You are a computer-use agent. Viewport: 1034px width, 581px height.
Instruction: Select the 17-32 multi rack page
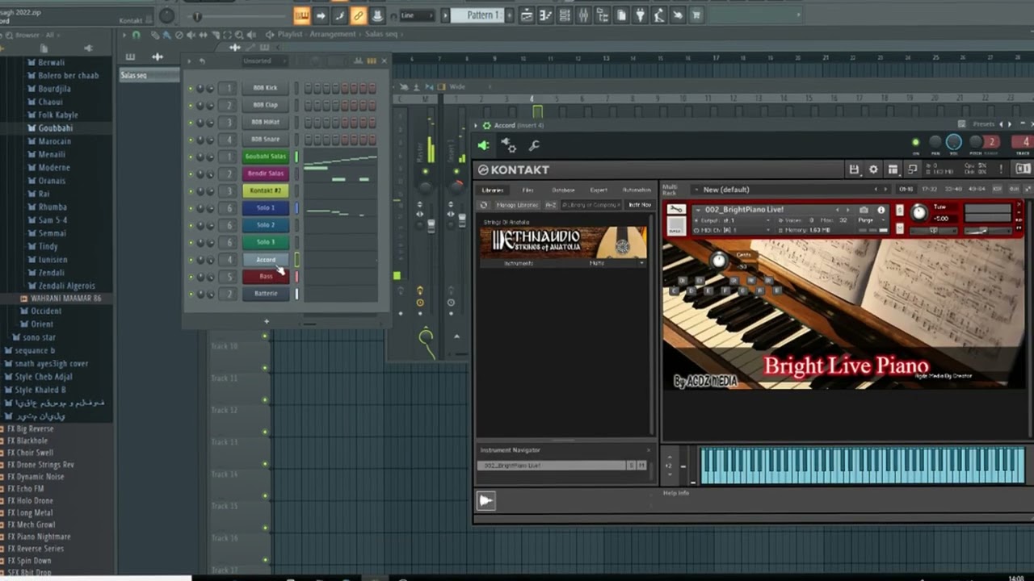pos(930,190)
